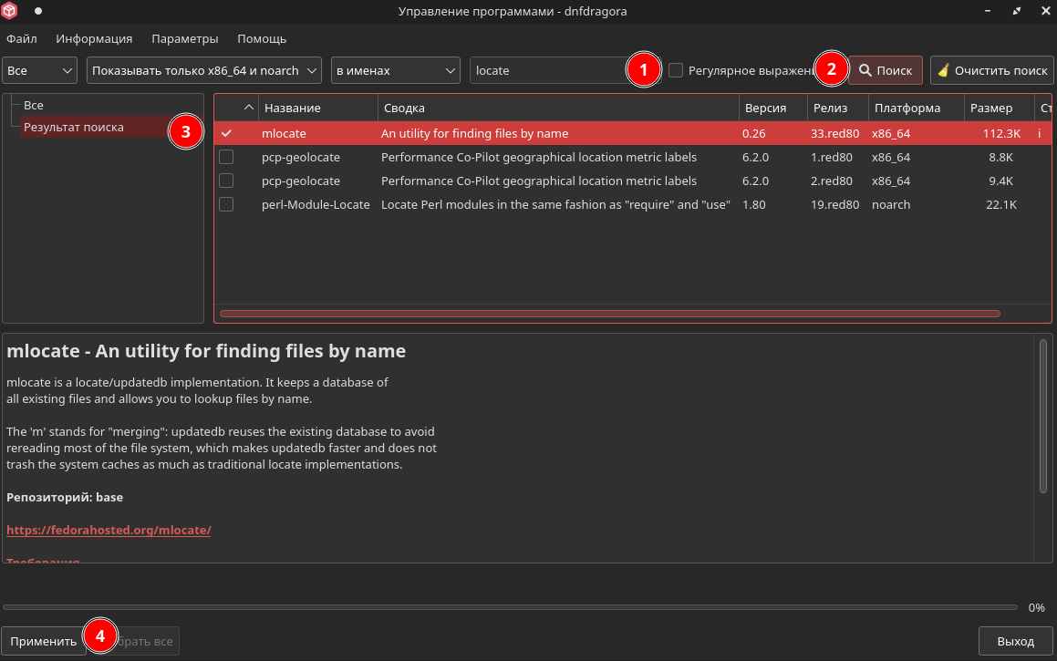Open the Помощь menu

262,38
